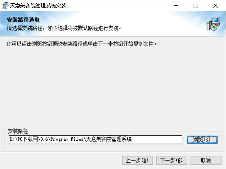
Task: Go back with the 上一步(B) button
Action: (137, 160)
